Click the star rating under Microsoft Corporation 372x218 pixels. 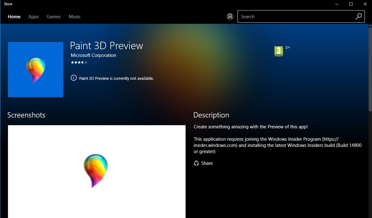[79, 62]
